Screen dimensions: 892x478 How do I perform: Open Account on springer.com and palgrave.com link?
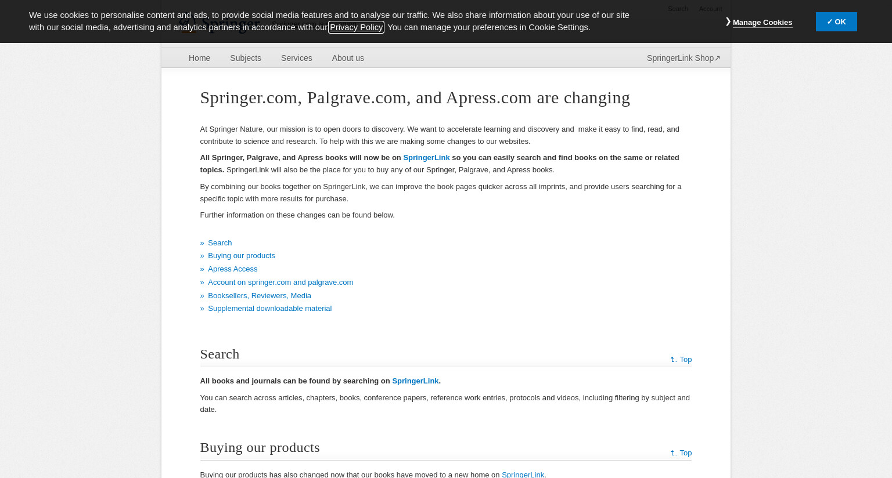point(280,283)
